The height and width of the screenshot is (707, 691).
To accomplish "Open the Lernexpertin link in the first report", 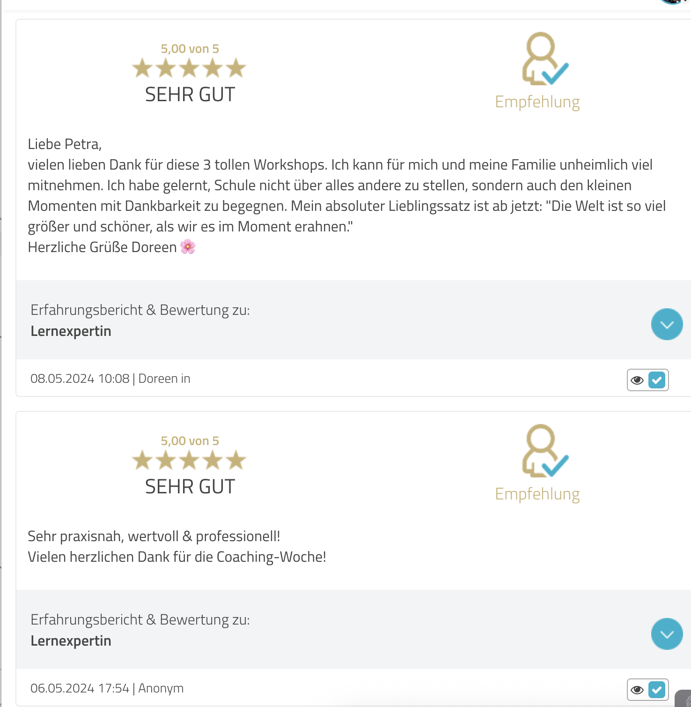I will [x=71, y=331].
